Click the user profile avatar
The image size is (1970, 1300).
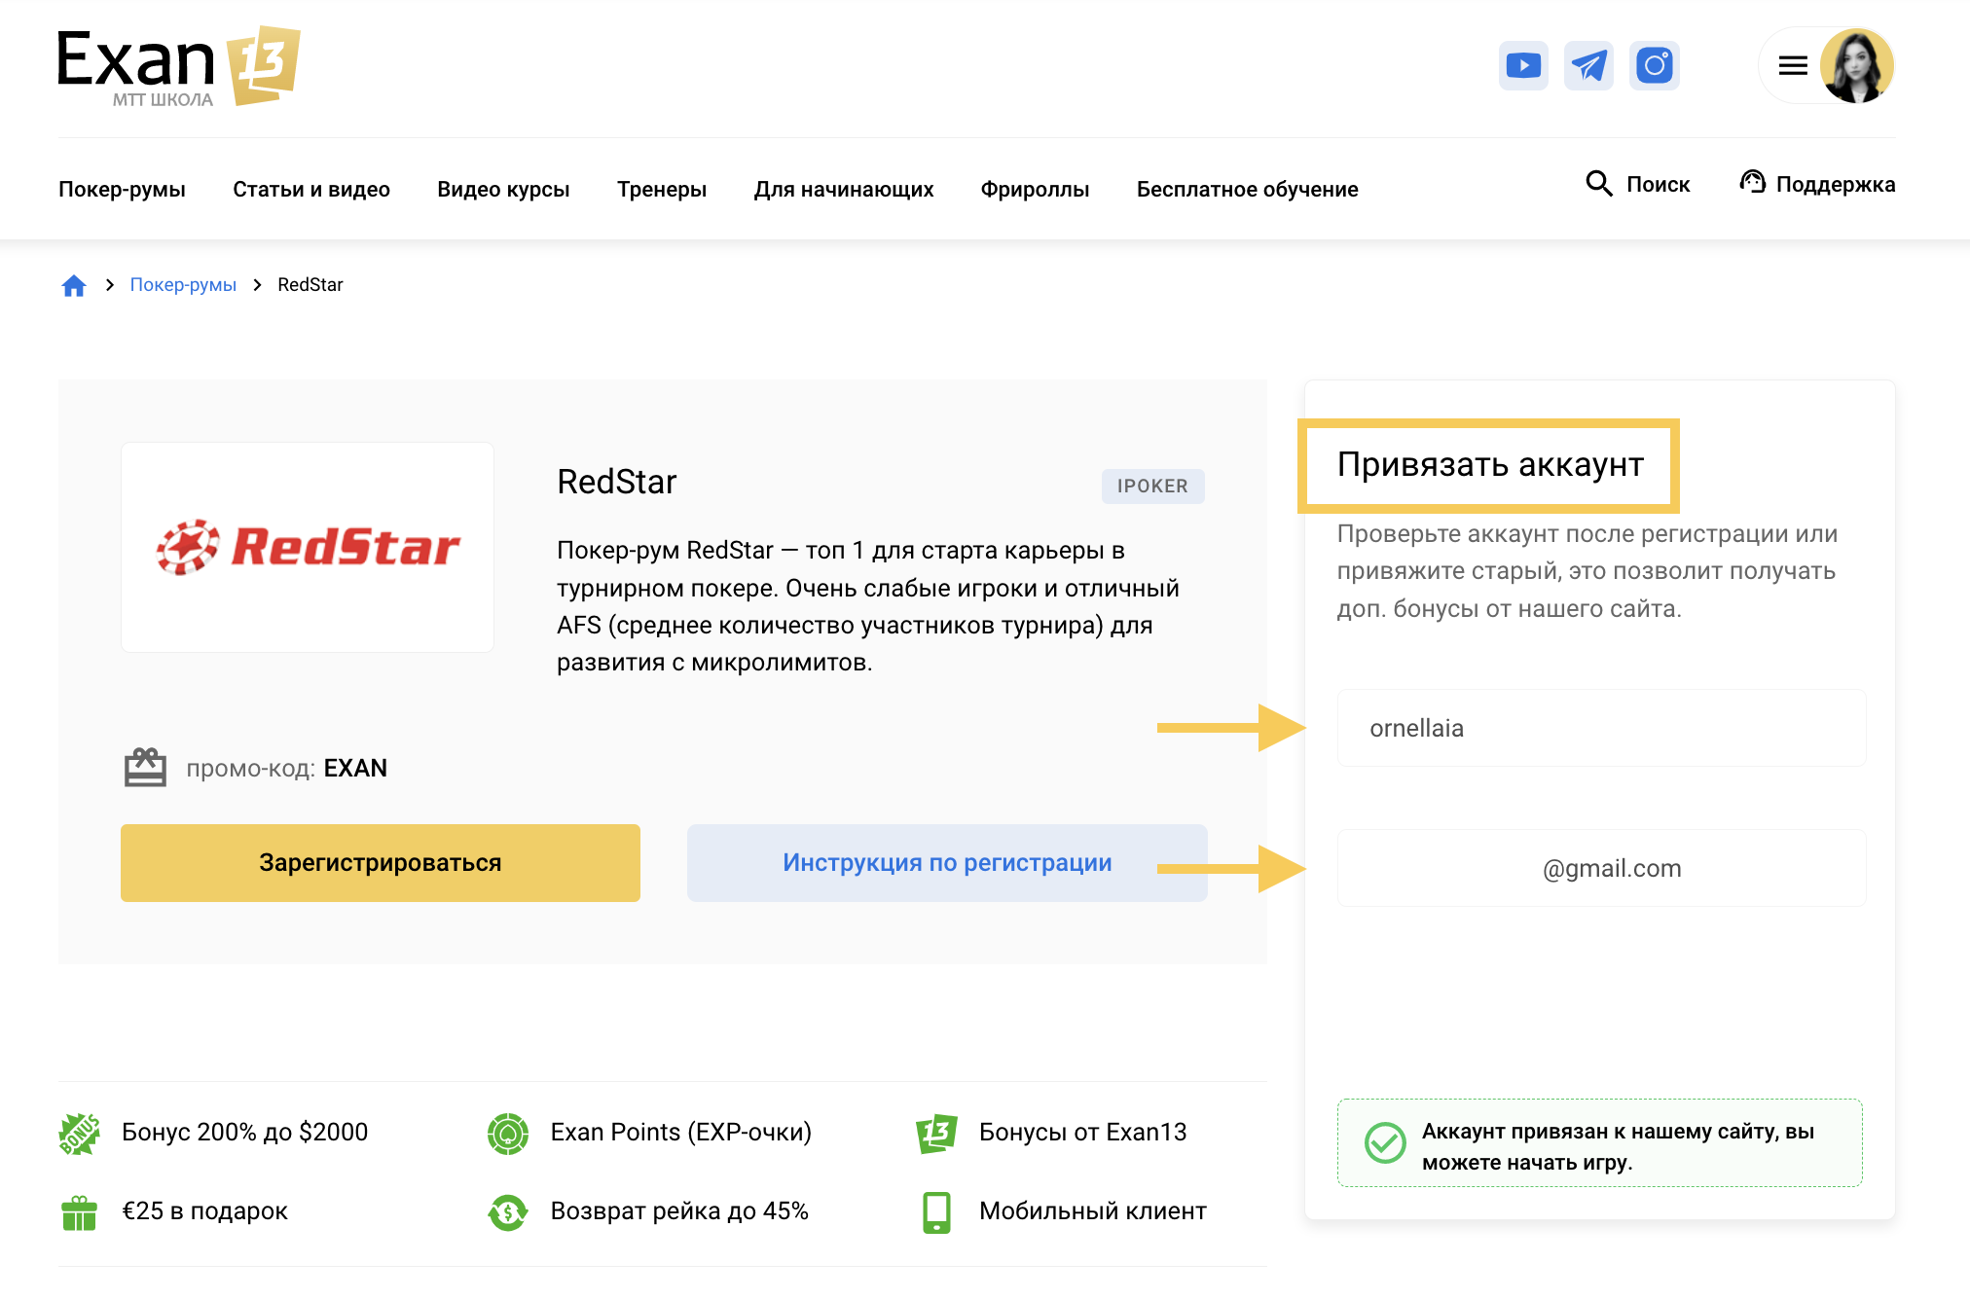tap(1857, 65)
